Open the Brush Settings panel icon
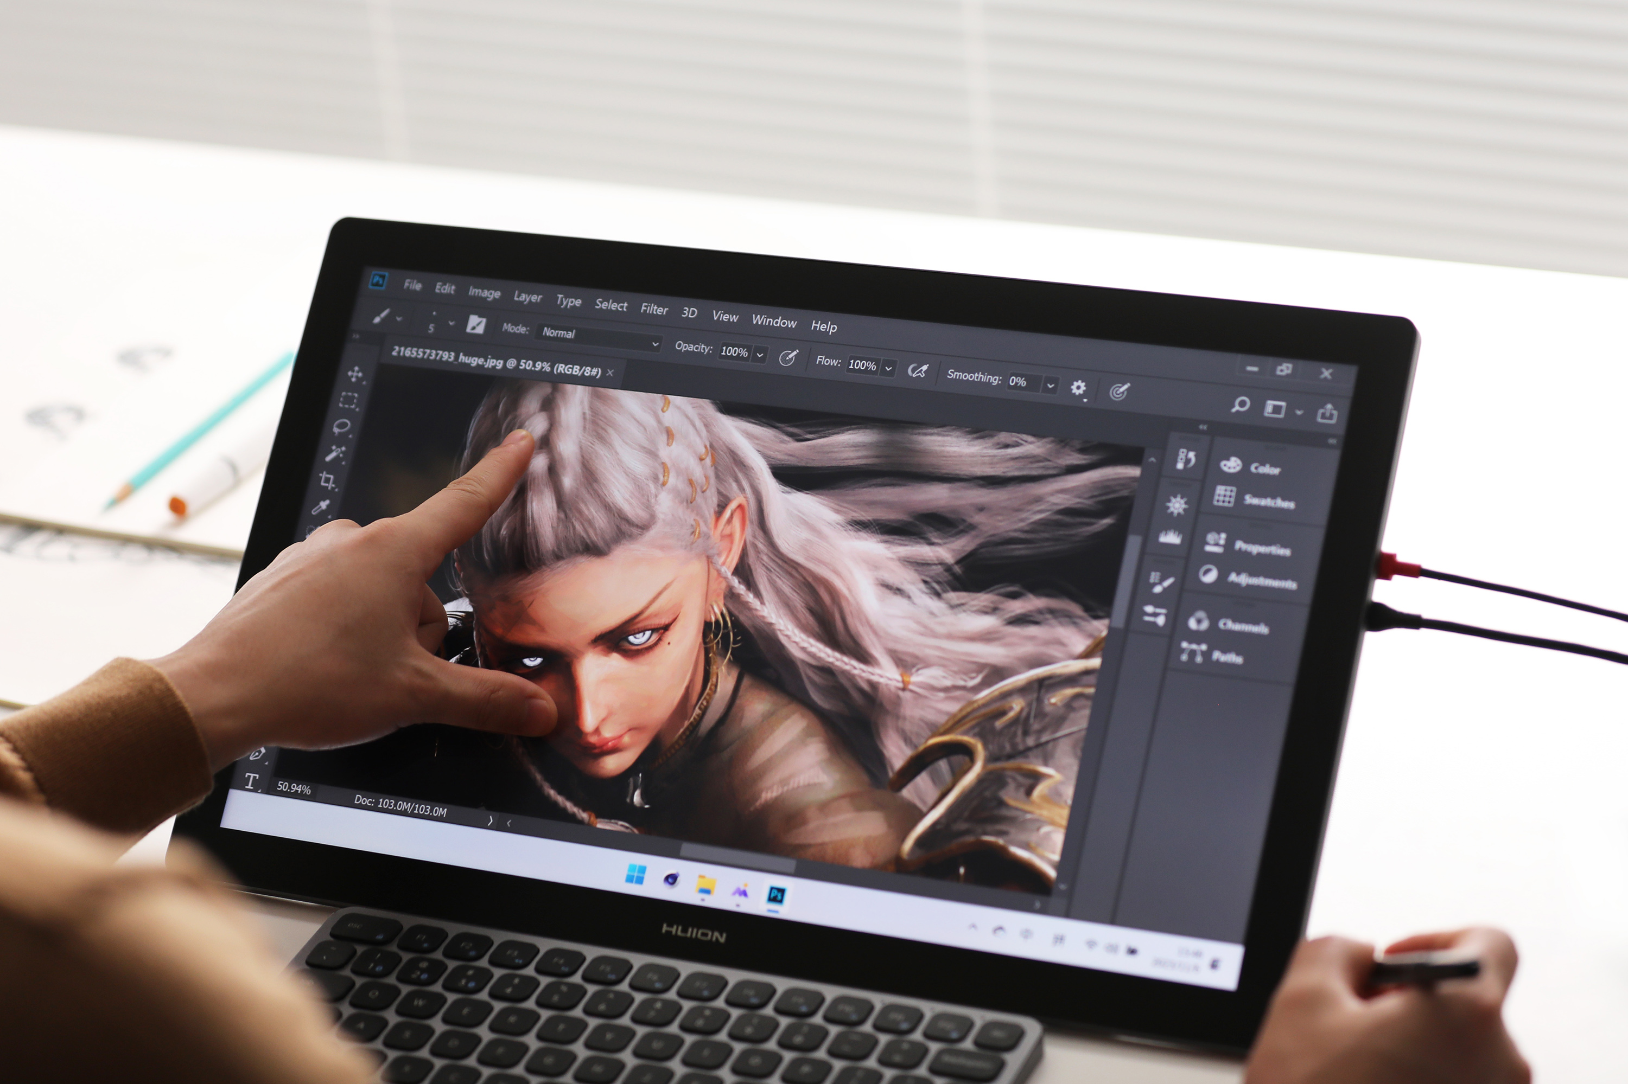The width and height of the screenshot is (1628, 1084). (1162, 582)
